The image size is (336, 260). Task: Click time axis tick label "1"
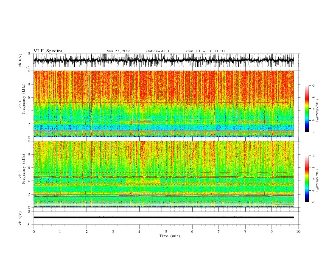tap(60, 232)
